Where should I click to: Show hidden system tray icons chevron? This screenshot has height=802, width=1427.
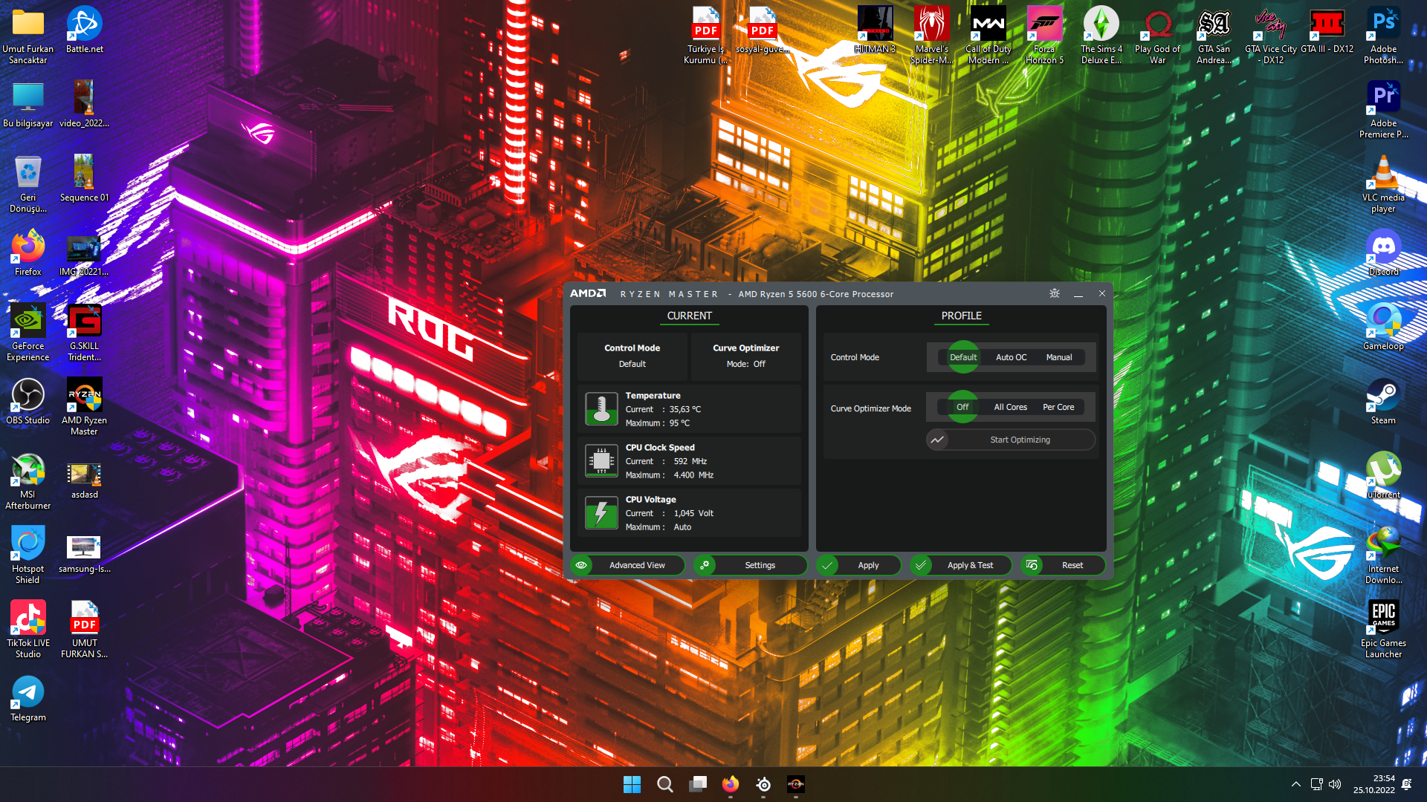pyautogui.click(x=1295, y=784)
